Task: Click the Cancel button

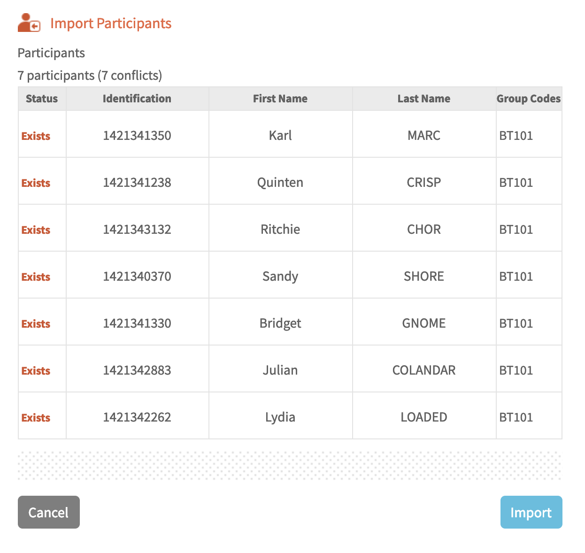Action: (x=49, y=512)
